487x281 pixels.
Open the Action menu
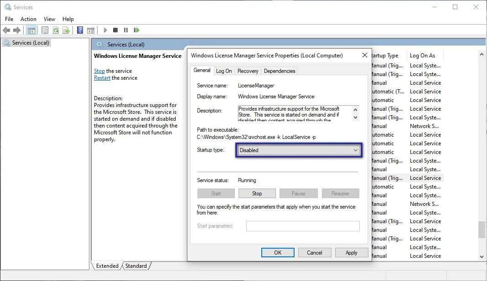[x=28, y=19]
